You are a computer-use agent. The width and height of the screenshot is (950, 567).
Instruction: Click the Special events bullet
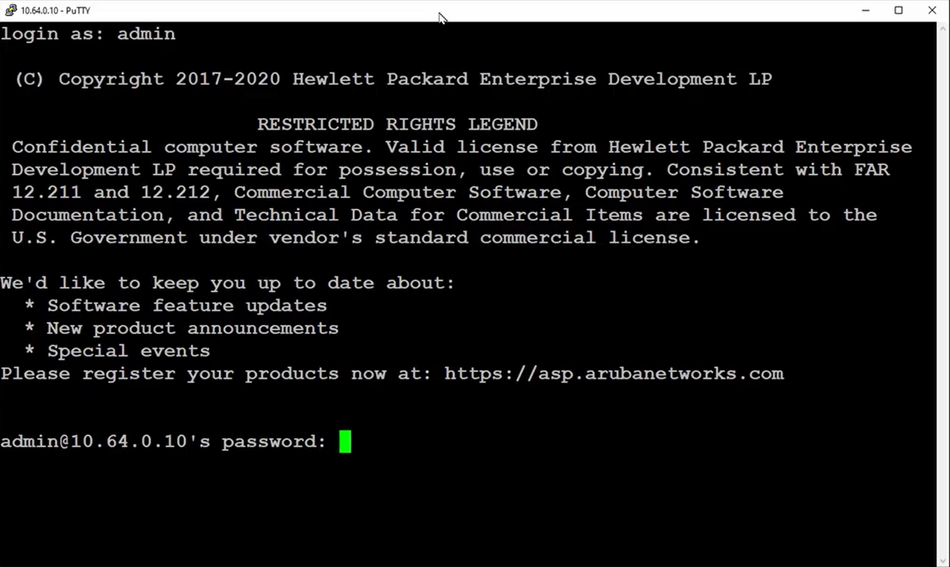pos(117,350)
